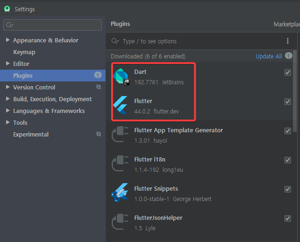Open Editor settings label

point(21,64)
